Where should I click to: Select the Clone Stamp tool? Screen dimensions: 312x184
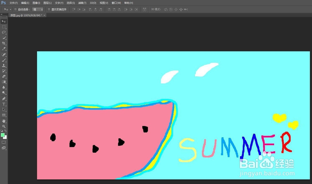coord(4,65)
